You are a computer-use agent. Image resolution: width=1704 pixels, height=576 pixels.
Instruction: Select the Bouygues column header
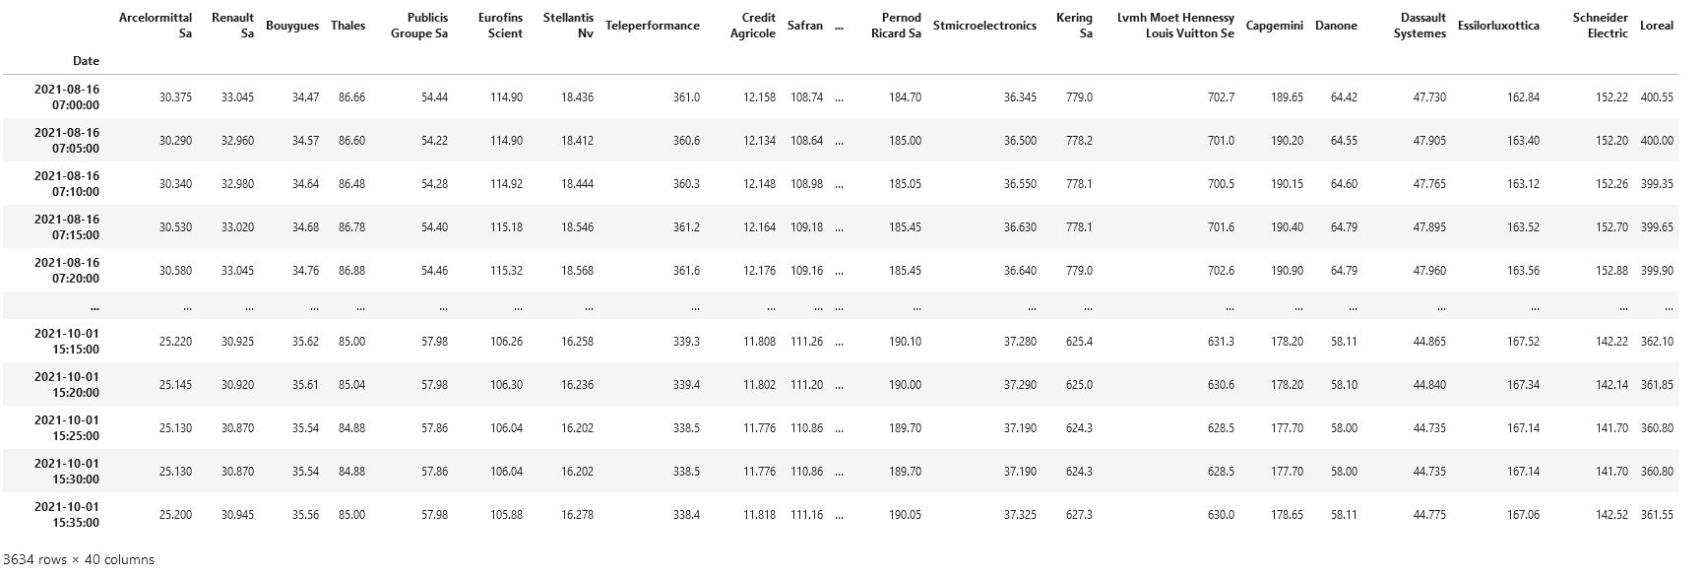pos(292,26)
